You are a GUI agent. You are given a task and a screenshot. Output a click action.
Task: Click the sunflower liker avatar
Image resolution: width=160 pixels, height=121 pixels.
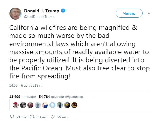pyautogui.click(x=67, y=105)
